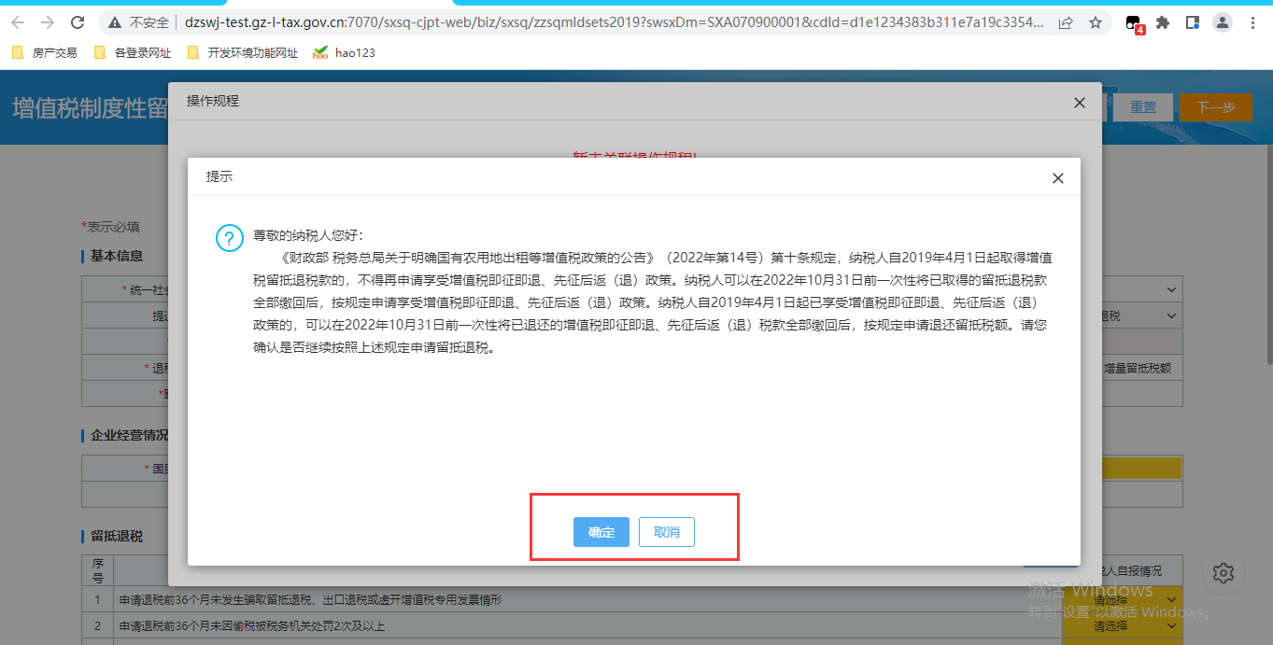
Task: Click 取消 to cancel the prompt
Action: (666, 532)
